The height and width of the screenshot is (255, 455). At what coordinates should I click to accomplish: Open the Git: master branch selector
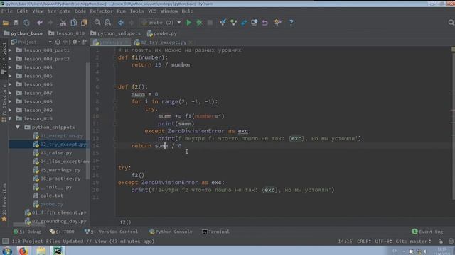414,241
